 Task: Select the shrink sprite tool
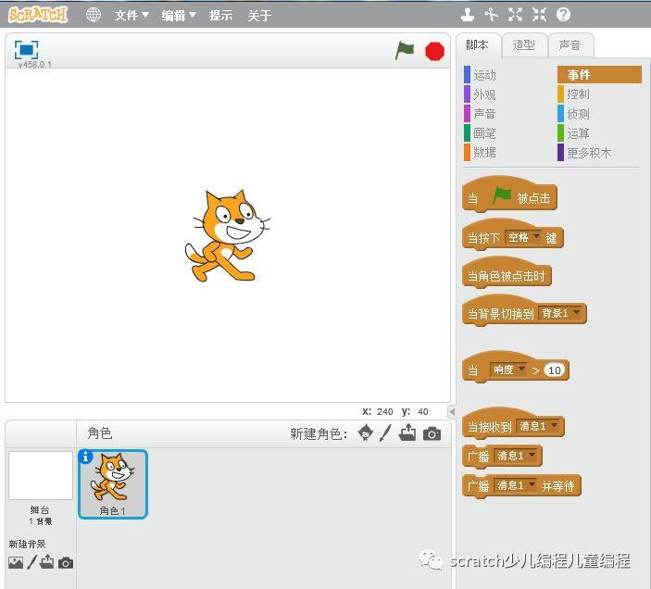tap(539, 15)
